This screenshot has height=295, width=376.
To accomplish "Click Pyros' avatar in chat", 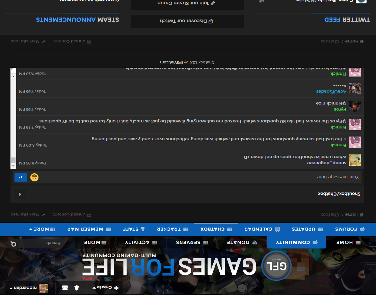I will click(355, 107).
